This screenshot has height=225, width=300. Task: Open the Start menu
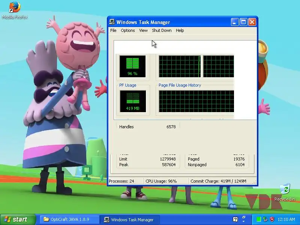tap(18, 219)
